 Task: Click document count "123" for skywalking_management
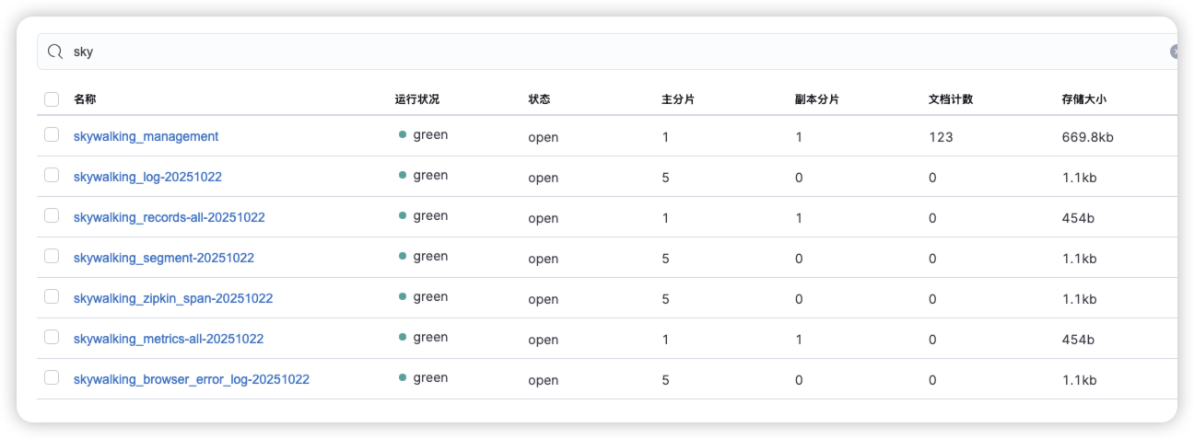(x=941, y=137)
